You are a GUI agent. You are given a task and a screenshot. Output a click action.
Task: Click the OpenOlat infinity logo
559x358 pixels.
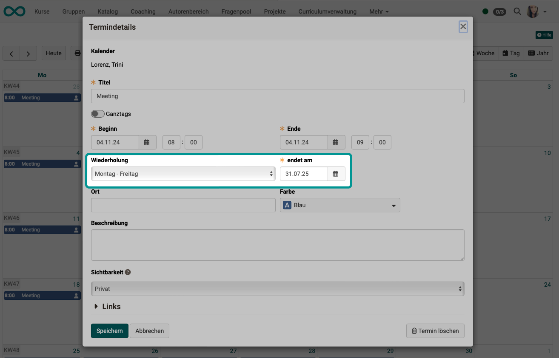pos(14,11)
